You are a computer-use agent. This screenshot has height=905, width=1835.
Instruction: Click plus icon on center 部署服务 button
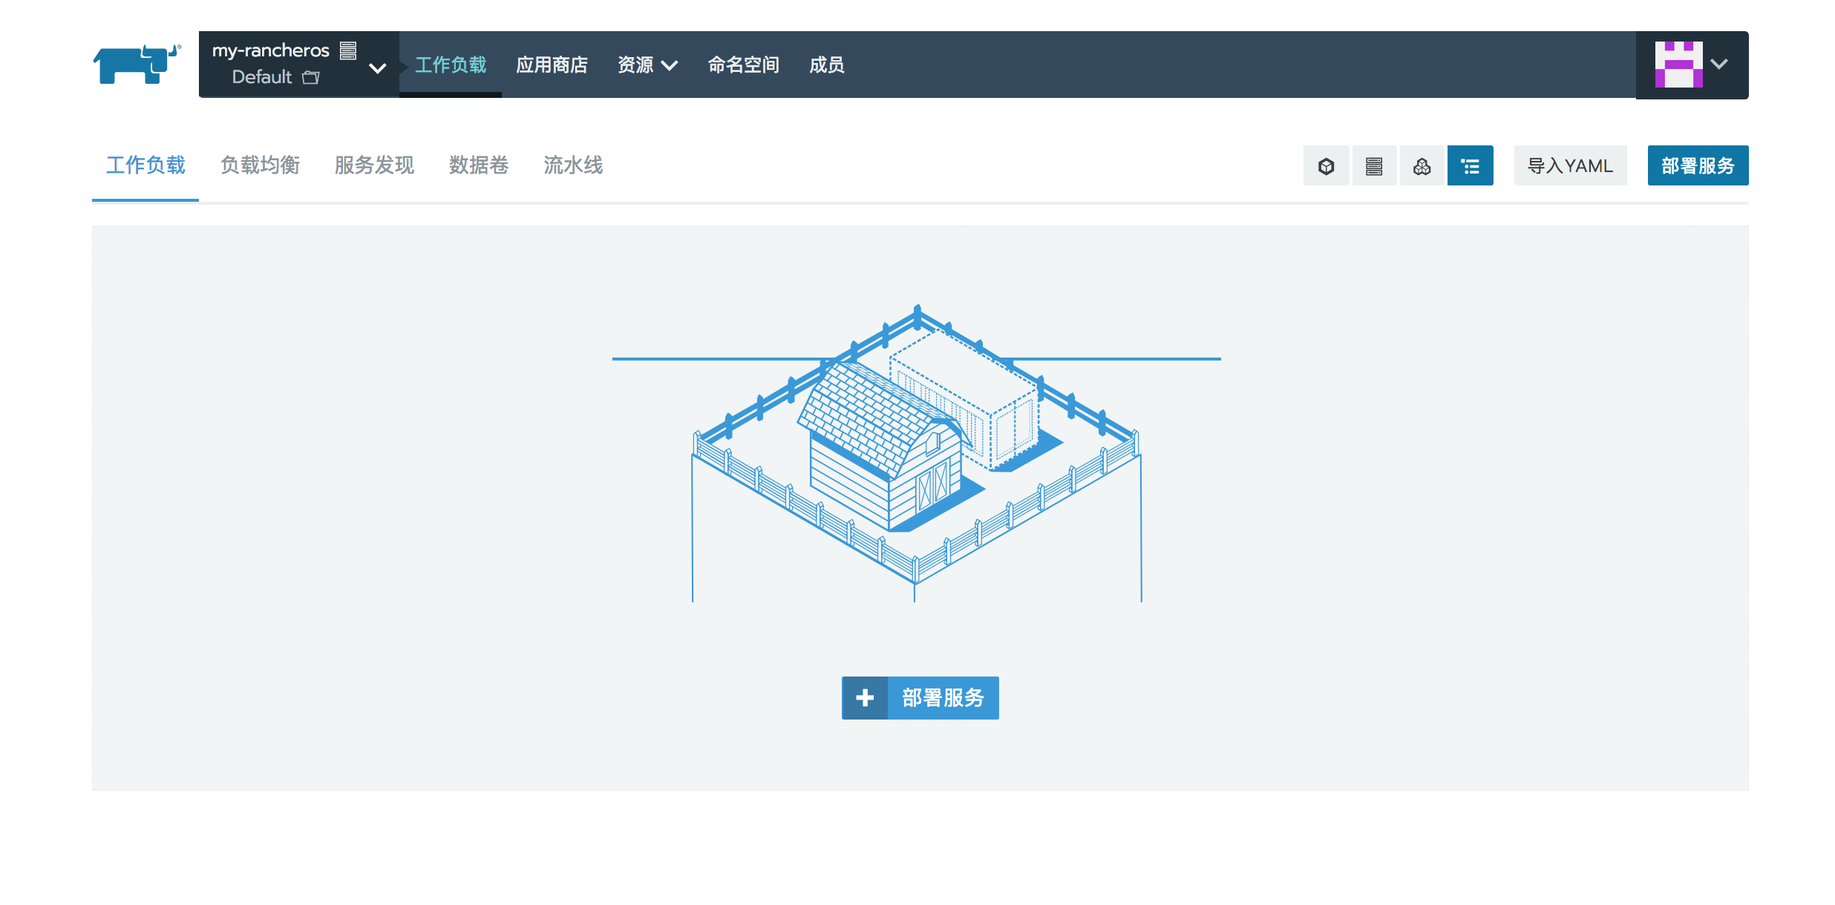tap(865, 697)
